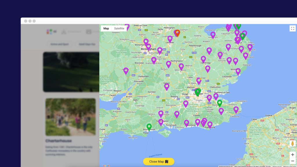Screen dimensions: 297x167
Task: Select the purple pin near Stratford-upon-Avon
Action: 154,60
